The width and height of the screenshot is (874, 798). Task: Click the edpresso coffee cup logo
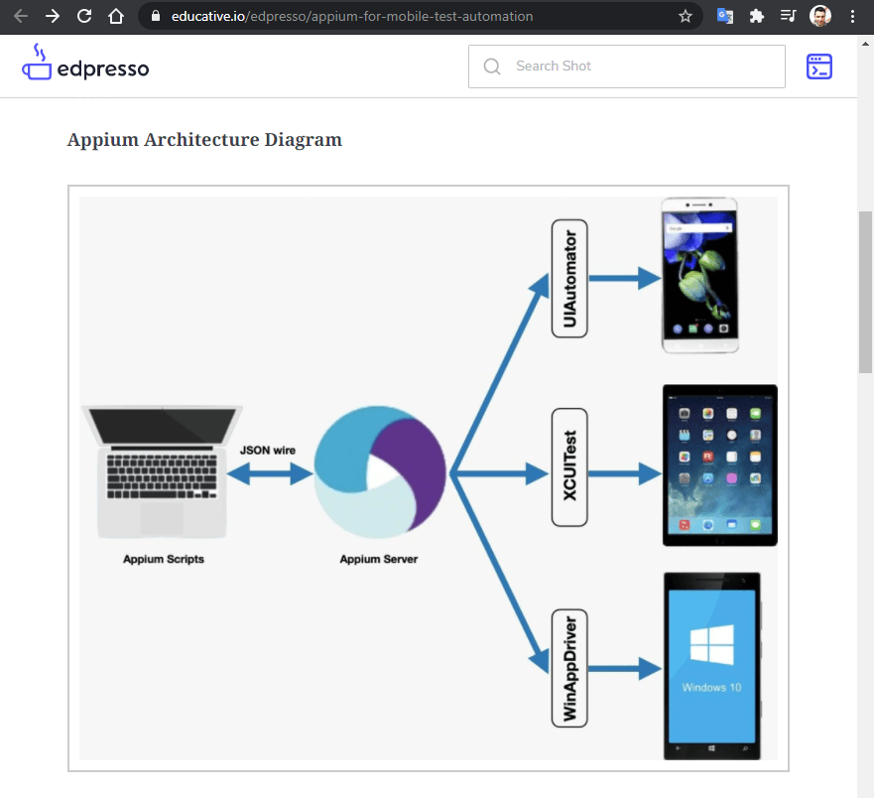(x=37, y=62)
